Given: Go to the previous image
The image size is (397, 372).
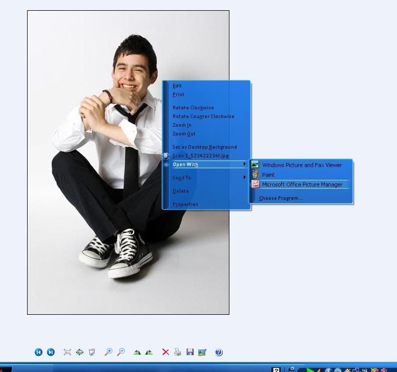Looking at the screenshot, I should click(38, 352).
